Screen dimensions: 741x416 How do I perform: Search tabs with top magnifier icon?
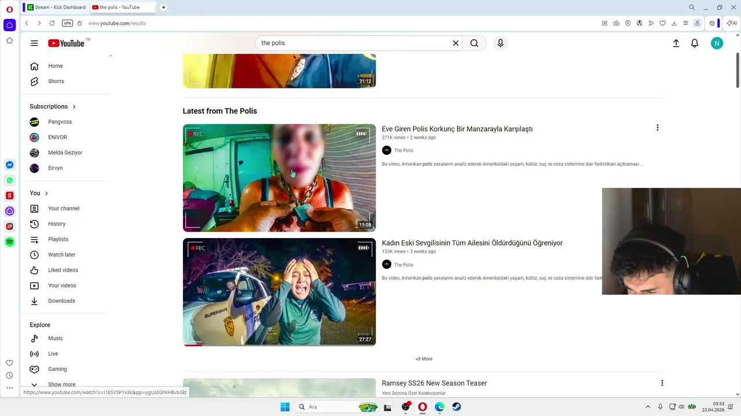692,8
